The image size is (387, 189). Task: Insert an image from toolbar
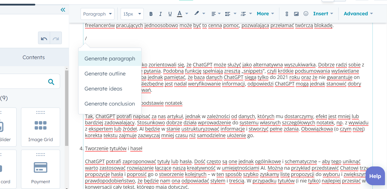296,14
